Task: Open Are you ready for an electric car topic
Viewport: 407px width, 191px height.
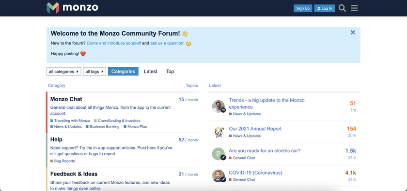Action: tap(265, 150)
